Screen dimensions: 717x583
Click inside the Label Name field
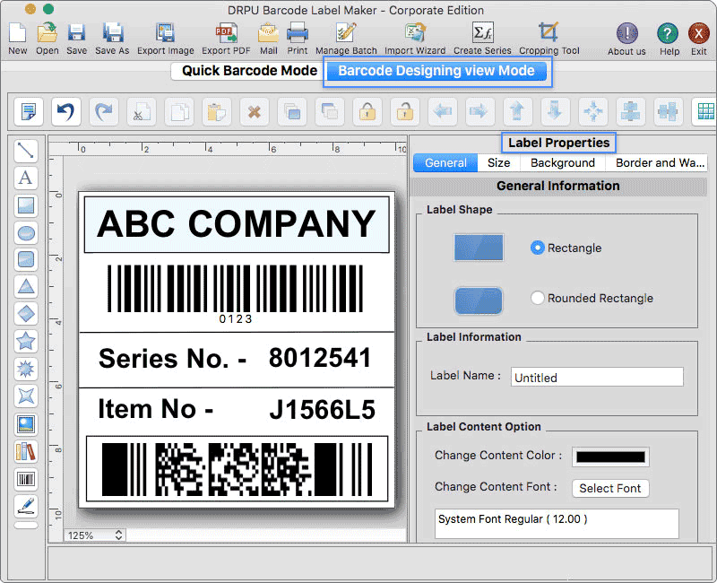point(597,377)
